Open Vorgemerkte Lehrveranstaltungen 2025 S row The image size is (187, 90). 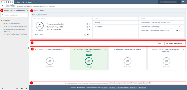(x=161, y=30)
